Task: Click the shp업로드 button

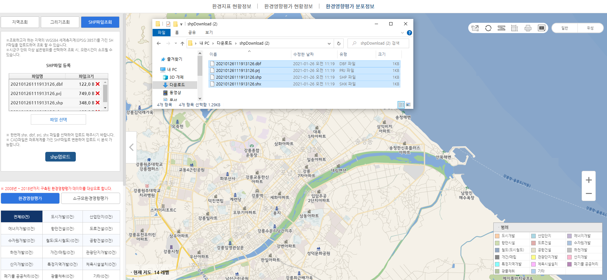Action: click(60, 157)
